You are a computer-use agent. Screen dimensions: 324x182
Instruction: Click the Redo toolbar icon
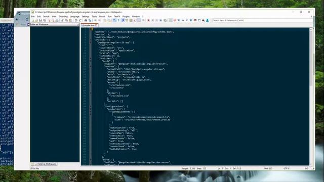coord(80,20)
